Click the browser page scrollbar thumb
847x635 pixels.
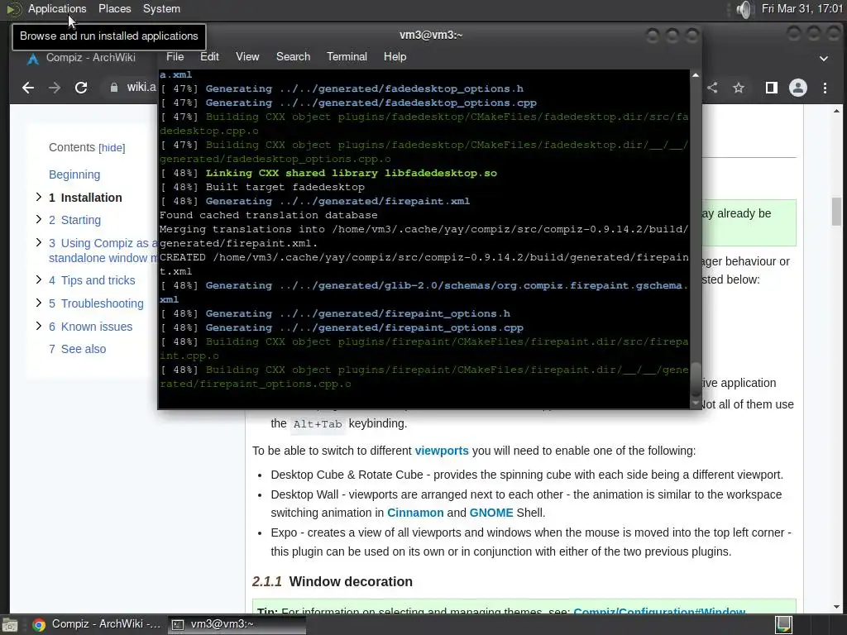coord(836,211)
